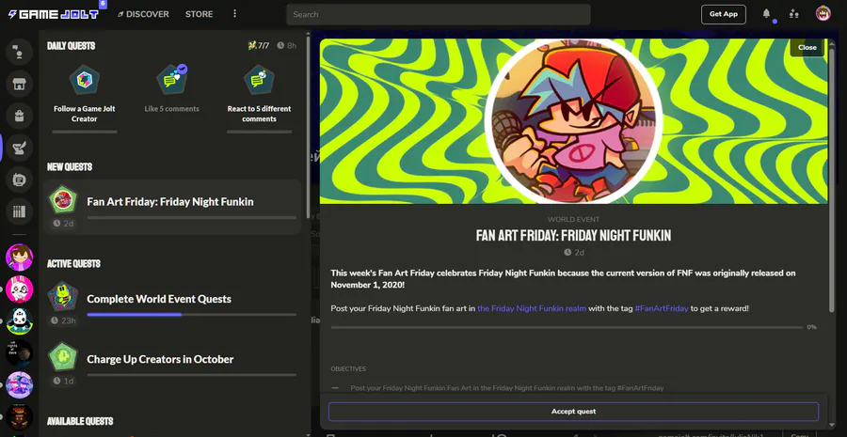
Task: Click the 8h daily quests timer
Action: point(287,46)
